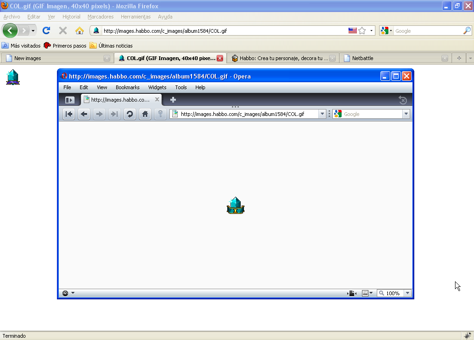Click the Últimas noticias bookmark link
The width and height of the screenshot is (474, 340).
pos(115,46)
